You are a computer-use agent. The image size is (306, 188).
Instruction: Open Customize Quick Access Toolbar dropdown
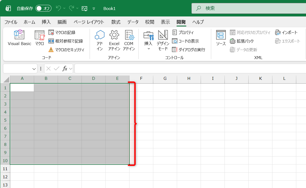(94, 9)
